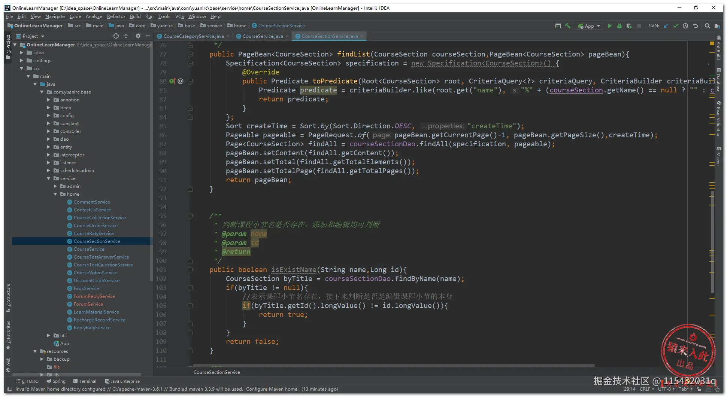
Task: Click the editor horizontal scrollbar
Action: tap(394, 366)
